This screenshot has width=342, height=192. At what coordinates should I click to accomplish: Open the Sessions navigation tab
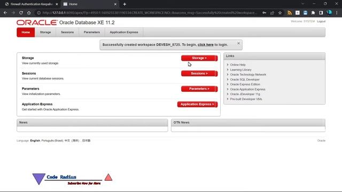coord(67,32)
